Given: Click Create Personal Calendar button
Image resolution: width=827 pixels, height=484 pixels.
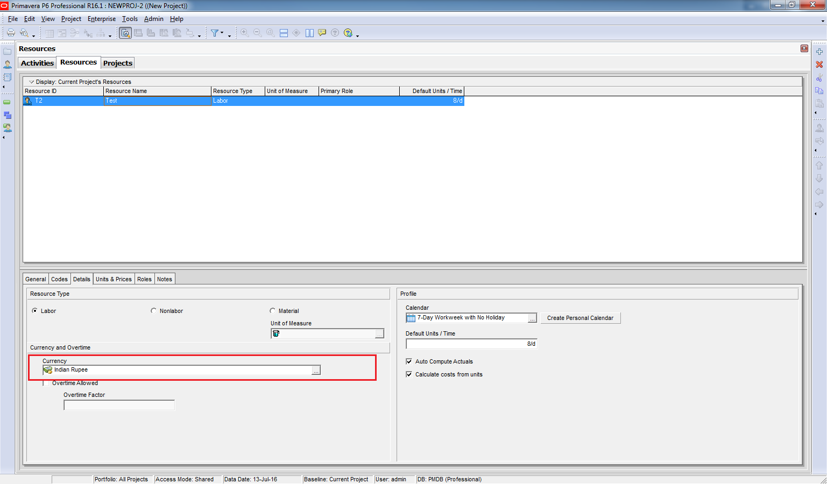Looking at the screenshot, I should [580, 318].
